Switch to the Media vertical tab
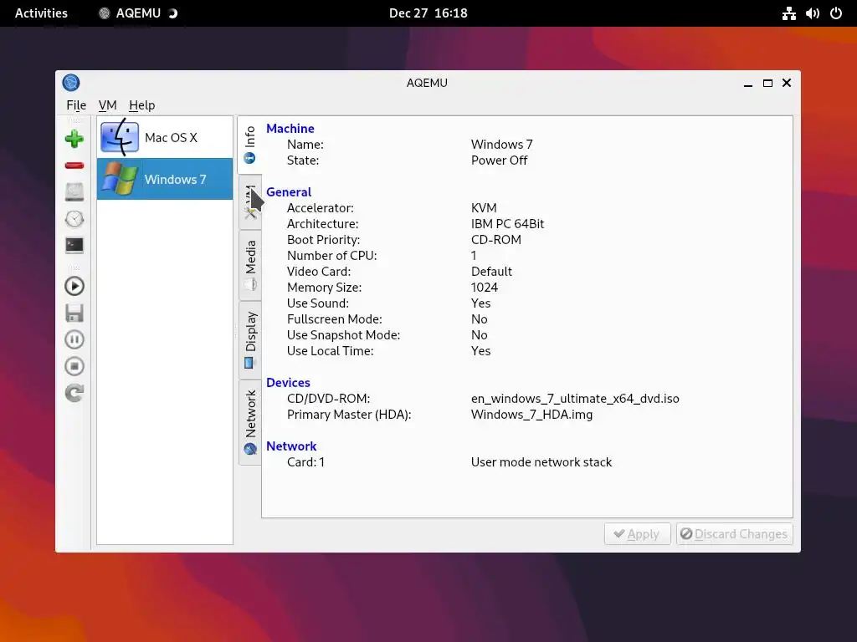Viewport: 857px width, 642px height. [249, 265]
